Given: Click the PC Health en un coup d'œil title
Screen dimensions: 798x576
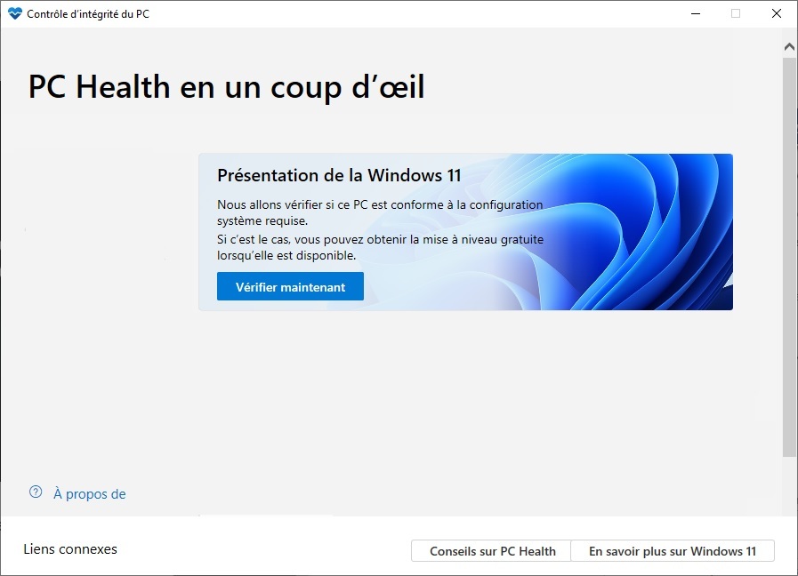Looking at the screenshot, I should 227,87.
